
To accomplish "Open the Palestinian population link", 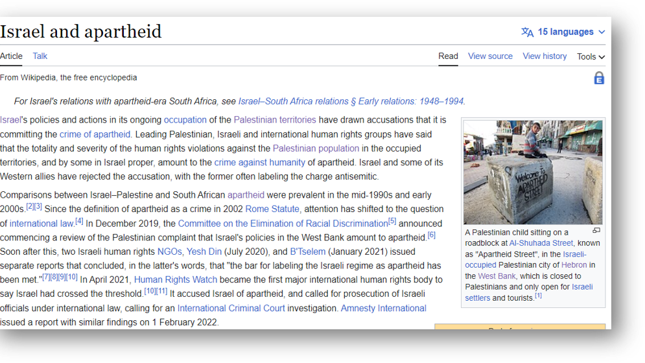I will (x=316, y=148).
